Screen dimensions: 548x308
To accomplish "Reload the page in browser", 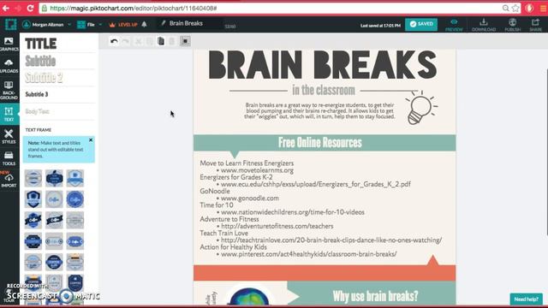I will [31, 8].
